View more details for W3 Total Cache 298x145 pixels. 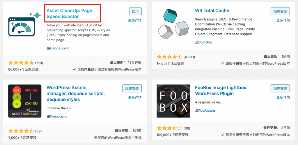point(283,20)
